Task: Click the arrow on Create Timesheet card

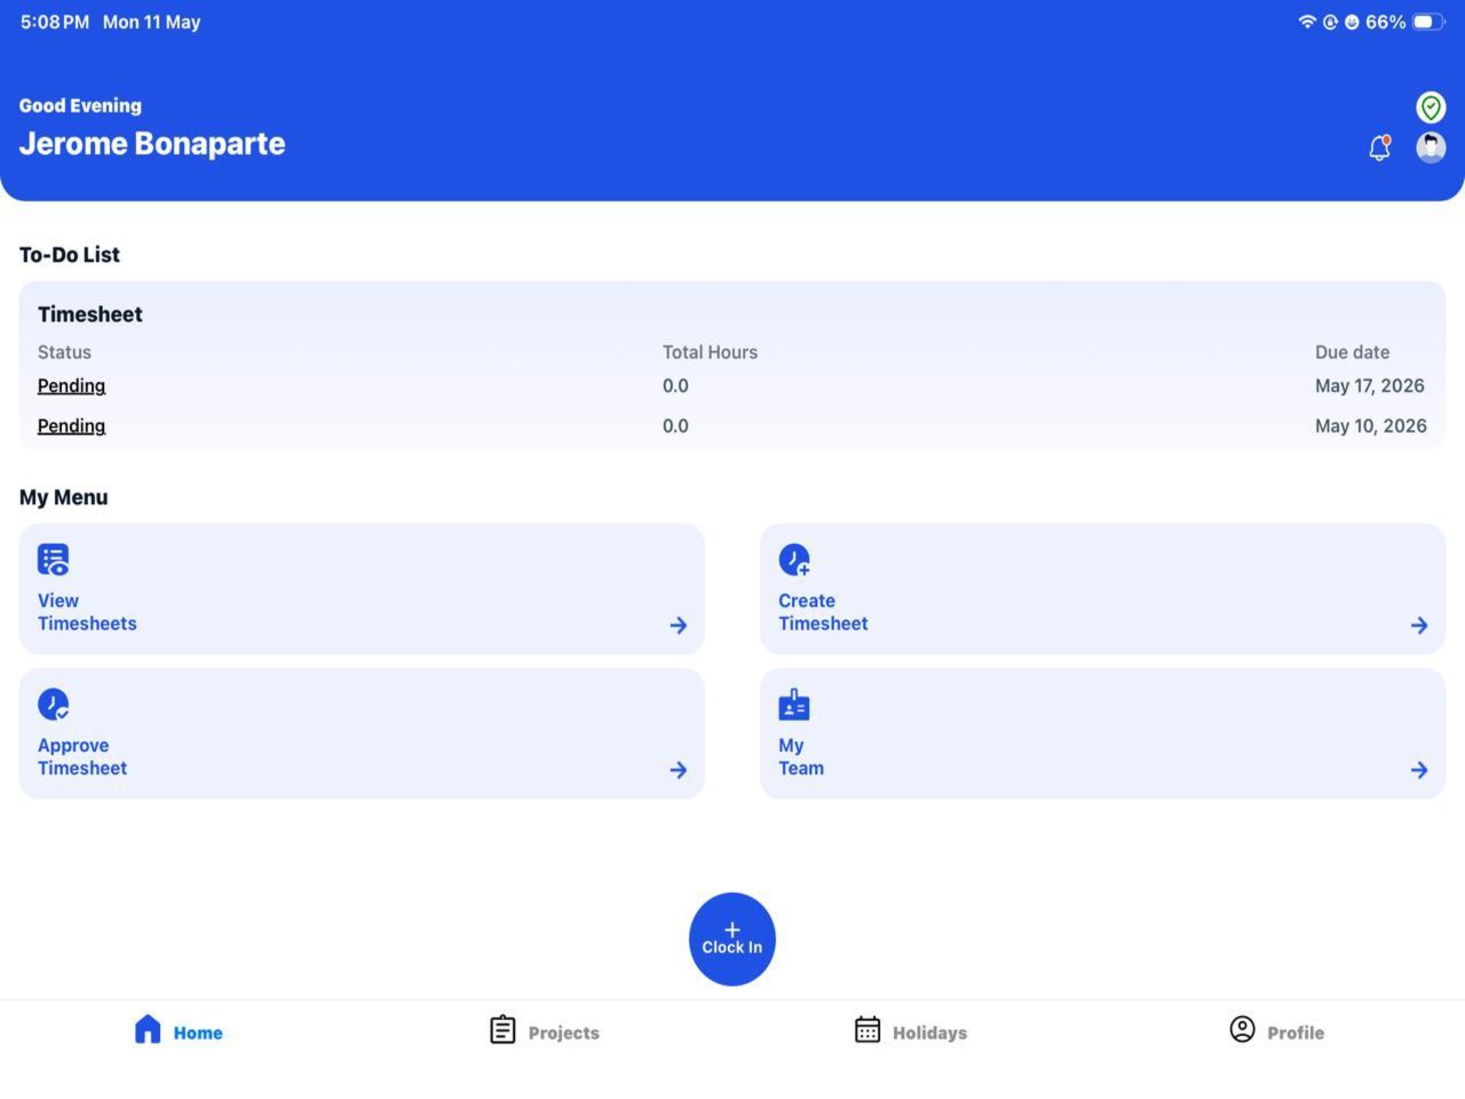Action: coord(1419,625)
